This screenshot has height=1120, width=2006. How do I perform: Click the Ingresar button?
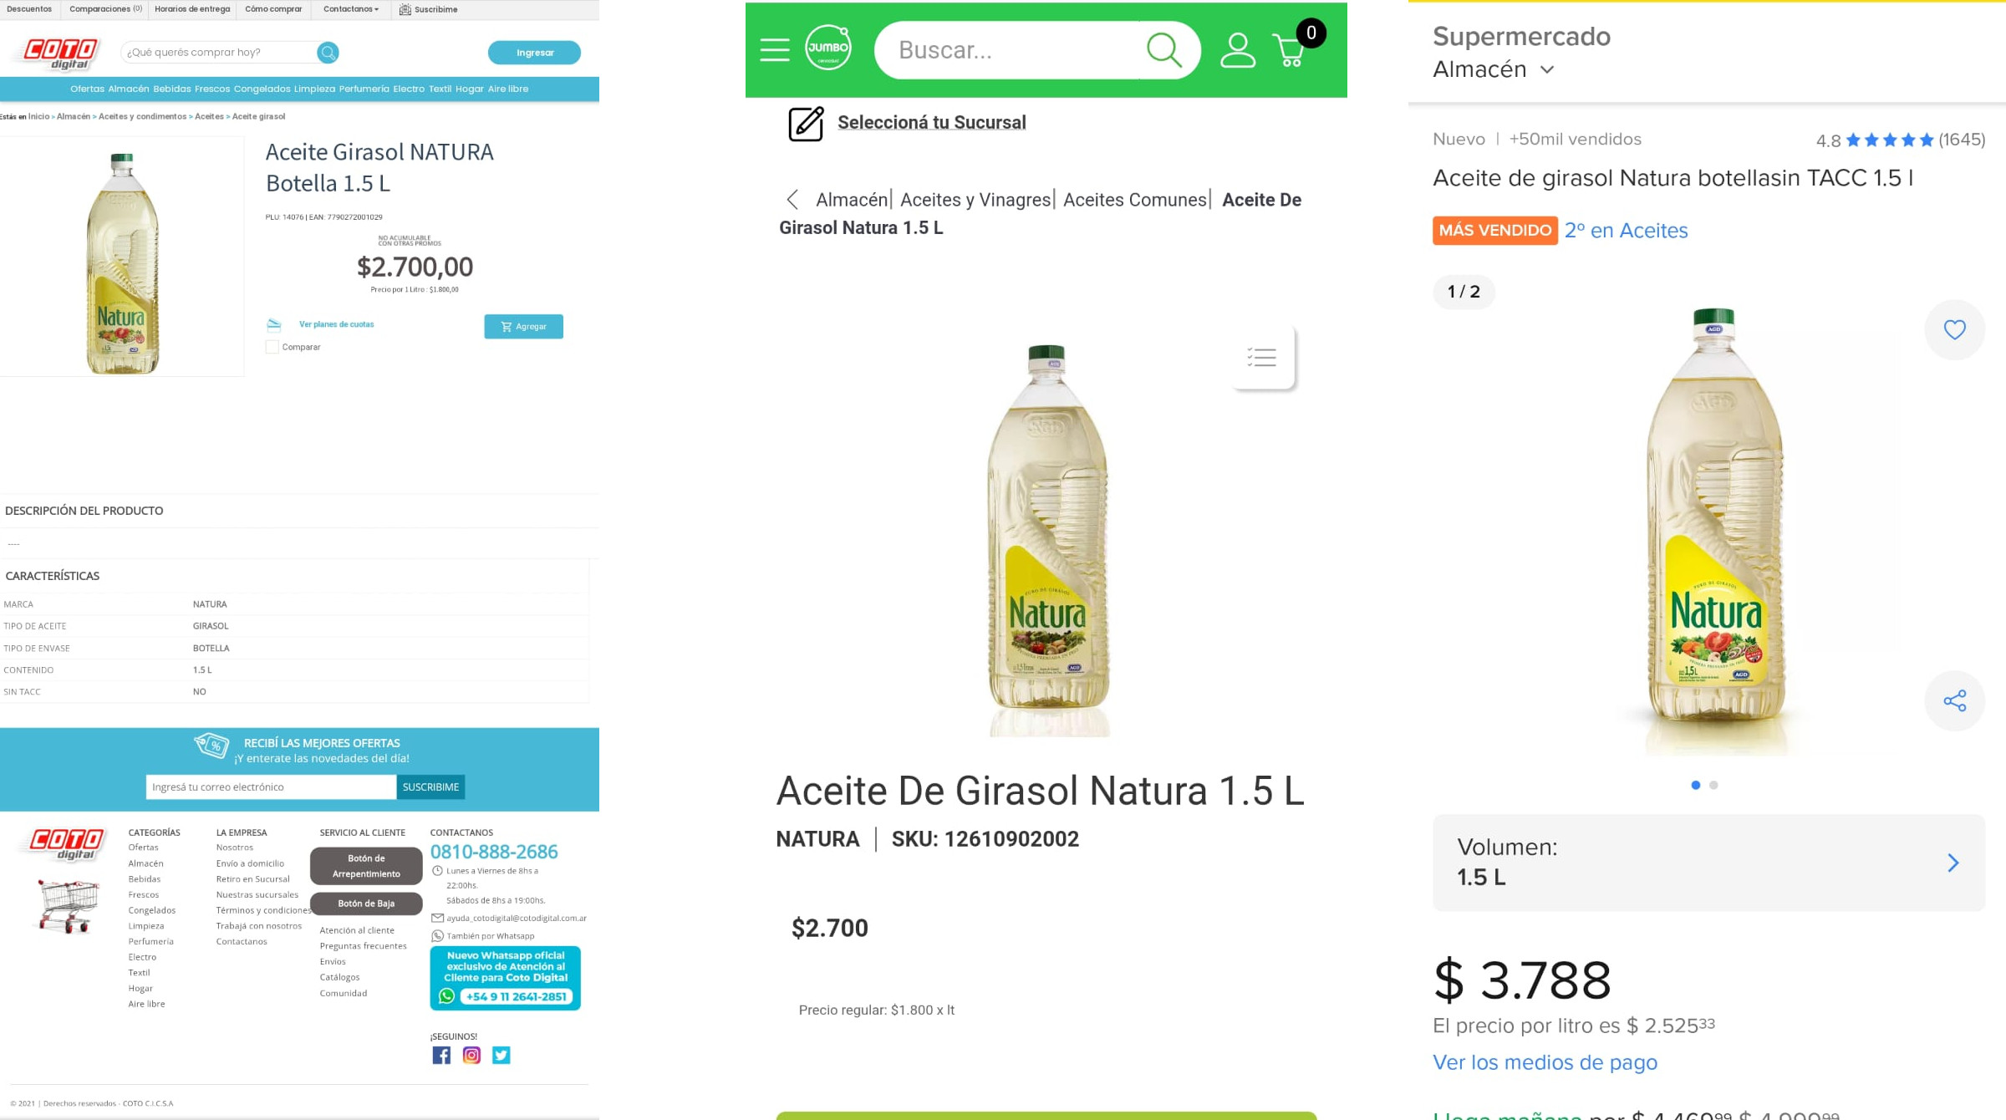tap(534, 53)
